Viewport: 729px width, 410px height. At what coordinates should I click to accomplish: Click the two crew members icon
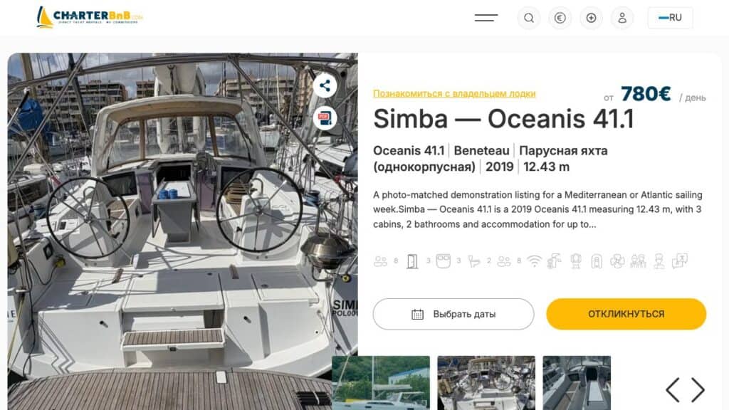(x=638, y=261)
